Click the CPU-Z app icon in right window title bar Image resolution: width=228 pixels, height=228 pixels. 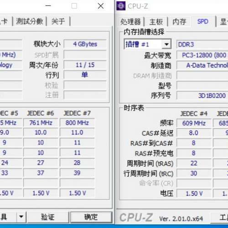click(x=121, y=6)
